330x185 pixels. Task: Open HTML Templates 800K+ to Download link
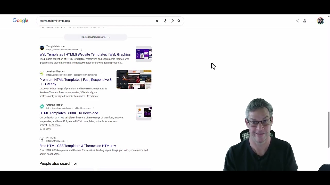pos(69,113)
